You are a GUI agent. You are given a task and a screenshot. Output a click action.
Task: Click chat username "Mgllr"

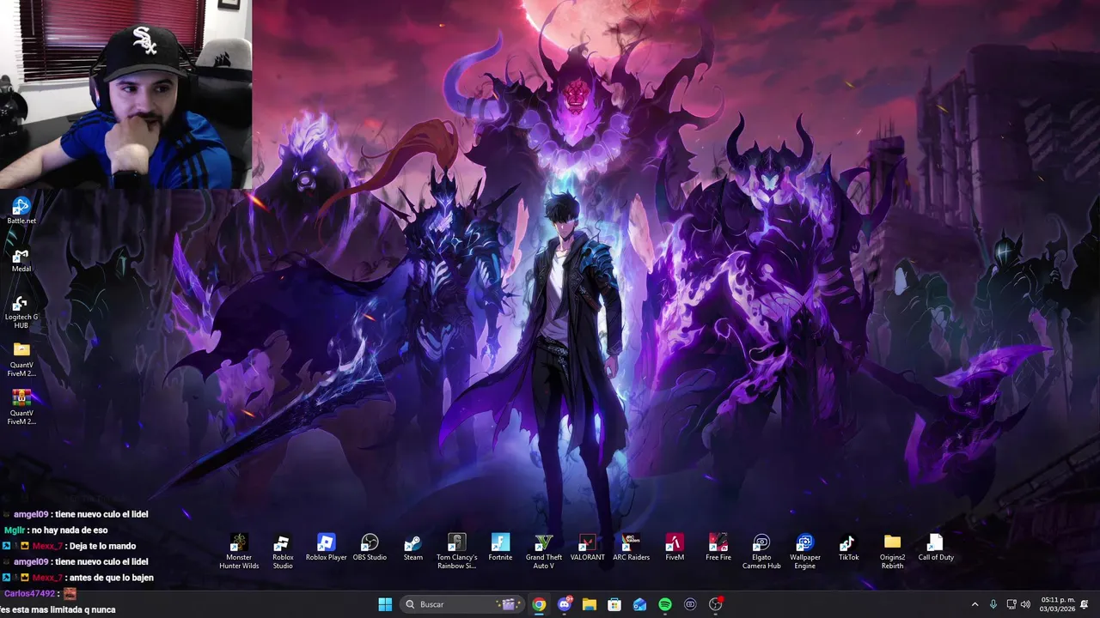(x=15, y=530)
